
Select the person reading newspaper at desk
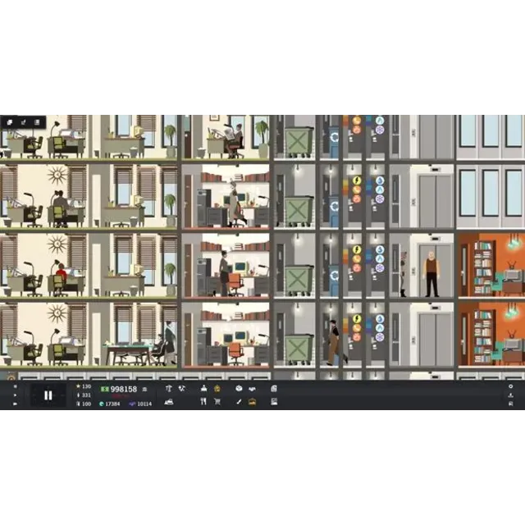[x=235, y=140]
